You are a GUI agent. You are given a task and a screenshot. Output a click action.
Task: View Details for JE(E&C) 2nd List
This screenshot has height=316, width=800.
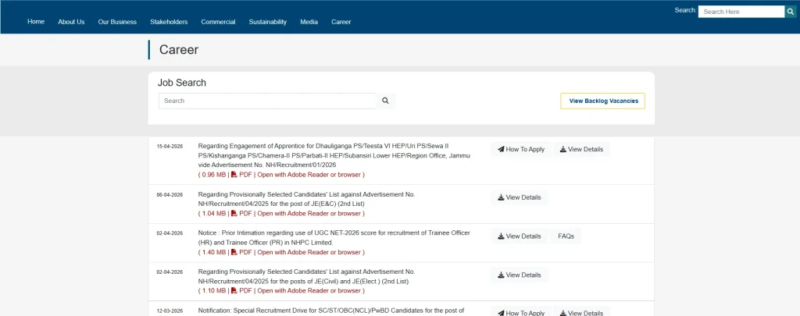pos(519,197)
